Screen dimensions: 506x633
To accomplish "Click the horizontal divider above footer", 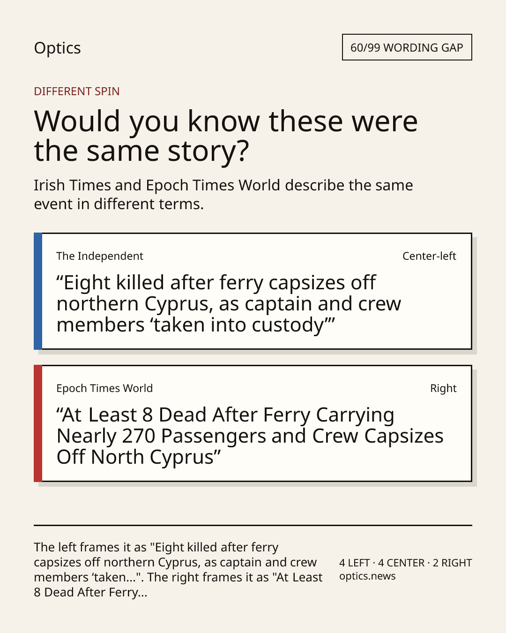I will (x=253, y=525).
